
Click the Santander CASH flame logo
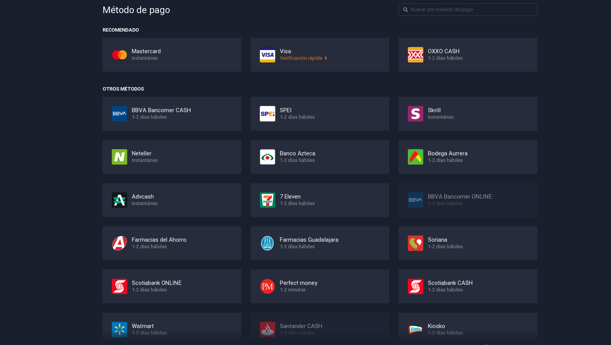268,330
